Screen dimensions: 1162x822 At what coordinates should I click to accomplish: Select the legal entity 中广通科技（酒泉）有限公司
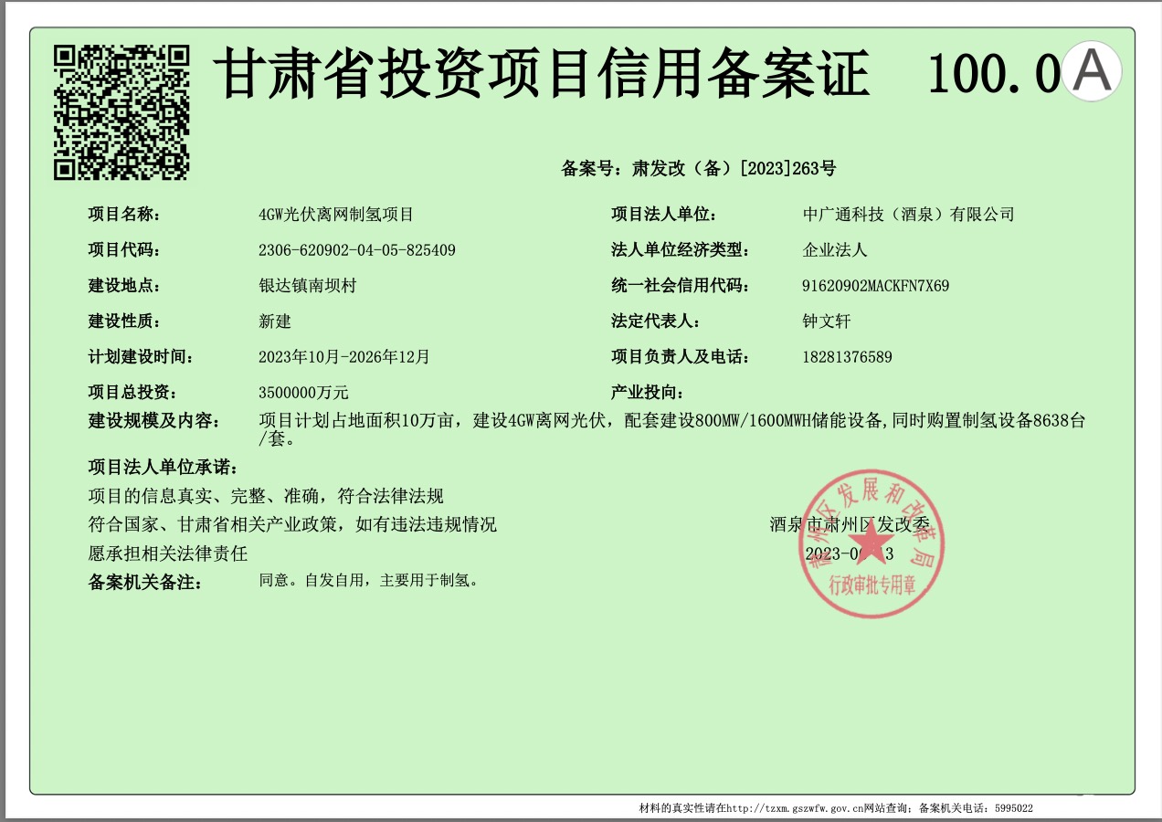tap(909, 215)
